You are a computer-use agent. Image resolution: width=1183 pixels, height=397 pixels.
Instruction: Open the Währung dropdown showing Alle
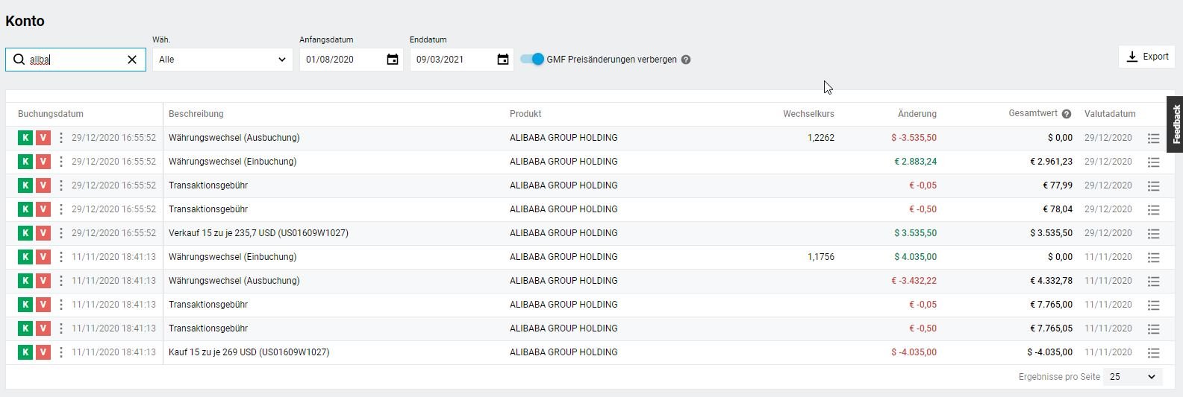click(x=222, y=60)
